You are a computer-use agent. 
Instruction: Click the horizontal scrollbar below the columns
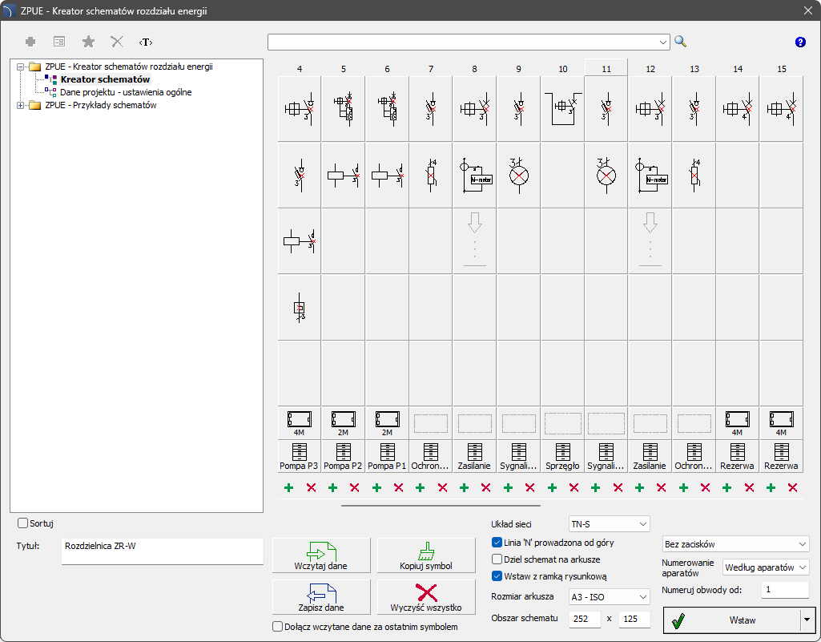[x=441, y=506]
